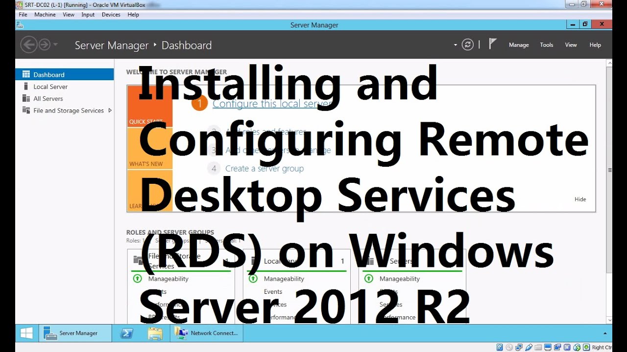Click the scrollbar up arrow
627x352 pixels.
[x=609, y=63]
